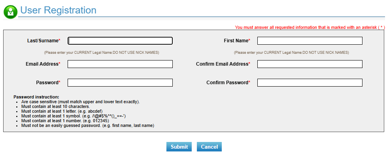Image resolution: width=387 pixels, height=155 pixels.
Task: Click the green User Registration icon
Action: coord(11,11)
